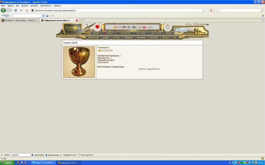Go back with the green arrow button
Image resolution: width=265 pixels, height=165 pixels.
coord(3,10)
